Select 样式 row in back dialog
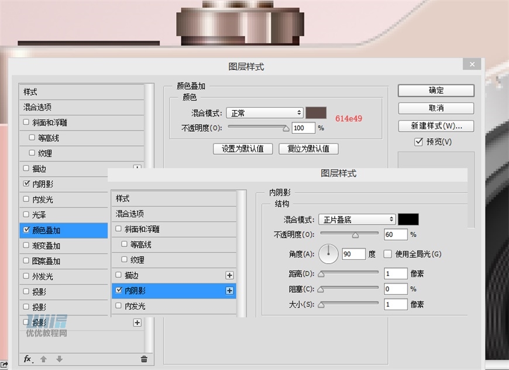This screenshot has width=509, height=370. 81,92
